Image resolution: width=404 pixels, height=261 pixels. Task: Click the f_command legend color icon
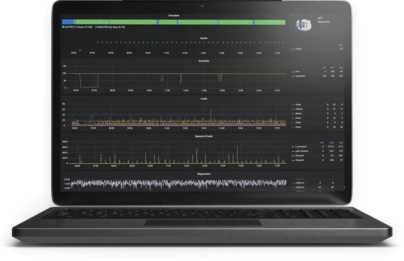tap(293, 147)
